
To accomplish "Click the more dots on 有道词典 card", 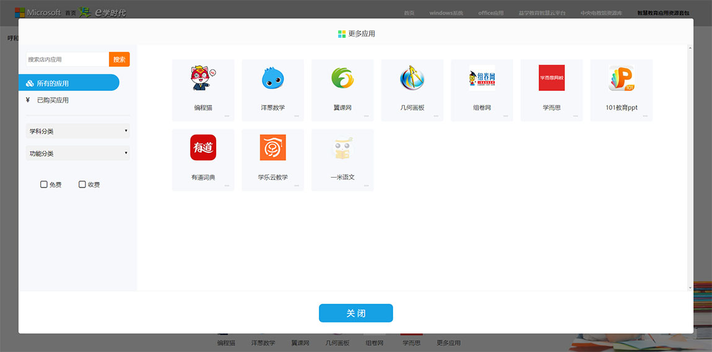I will coord(227,186).
